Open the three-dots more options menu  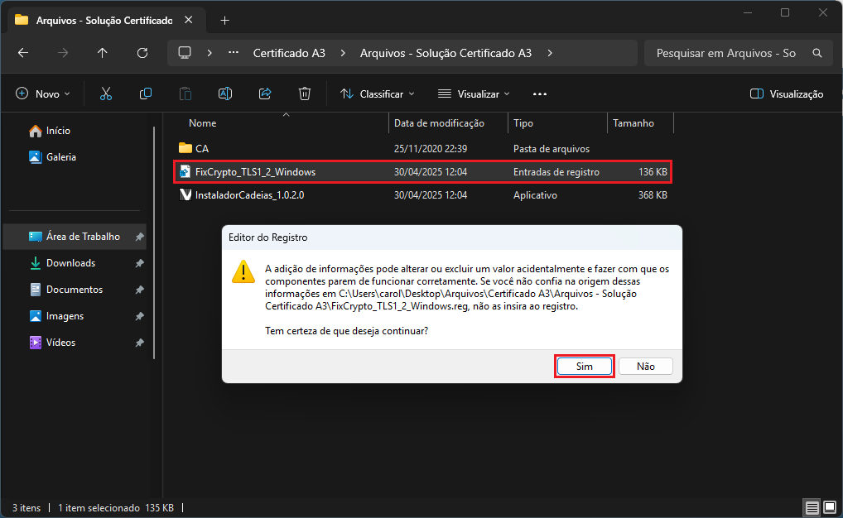pyautogui.click(x=540, y=94)
